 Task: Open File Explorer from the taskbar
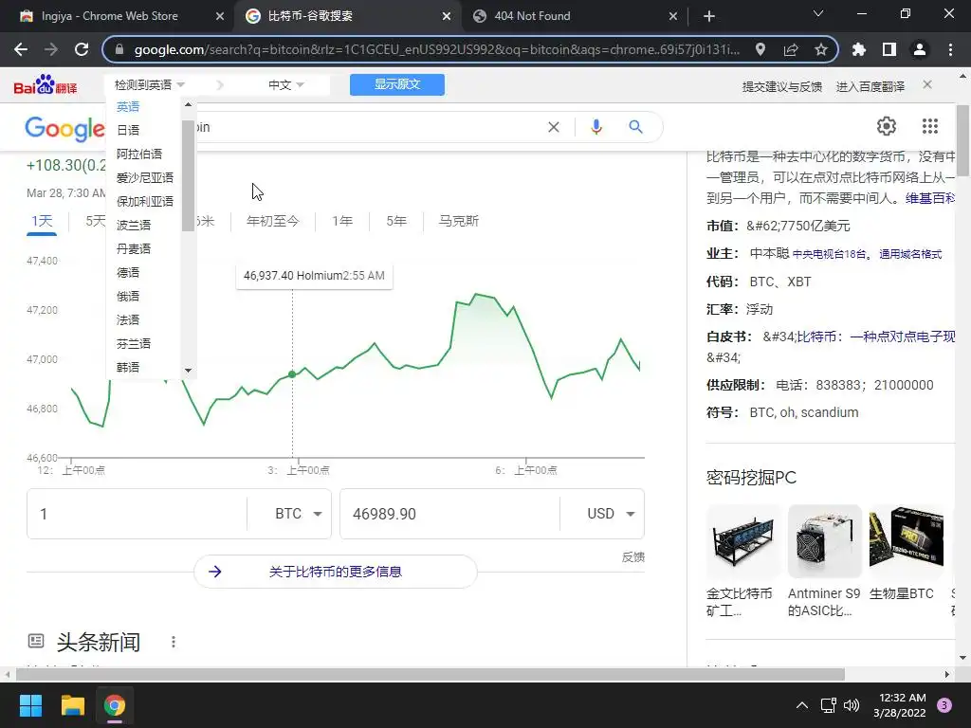(x=72, y=705)
